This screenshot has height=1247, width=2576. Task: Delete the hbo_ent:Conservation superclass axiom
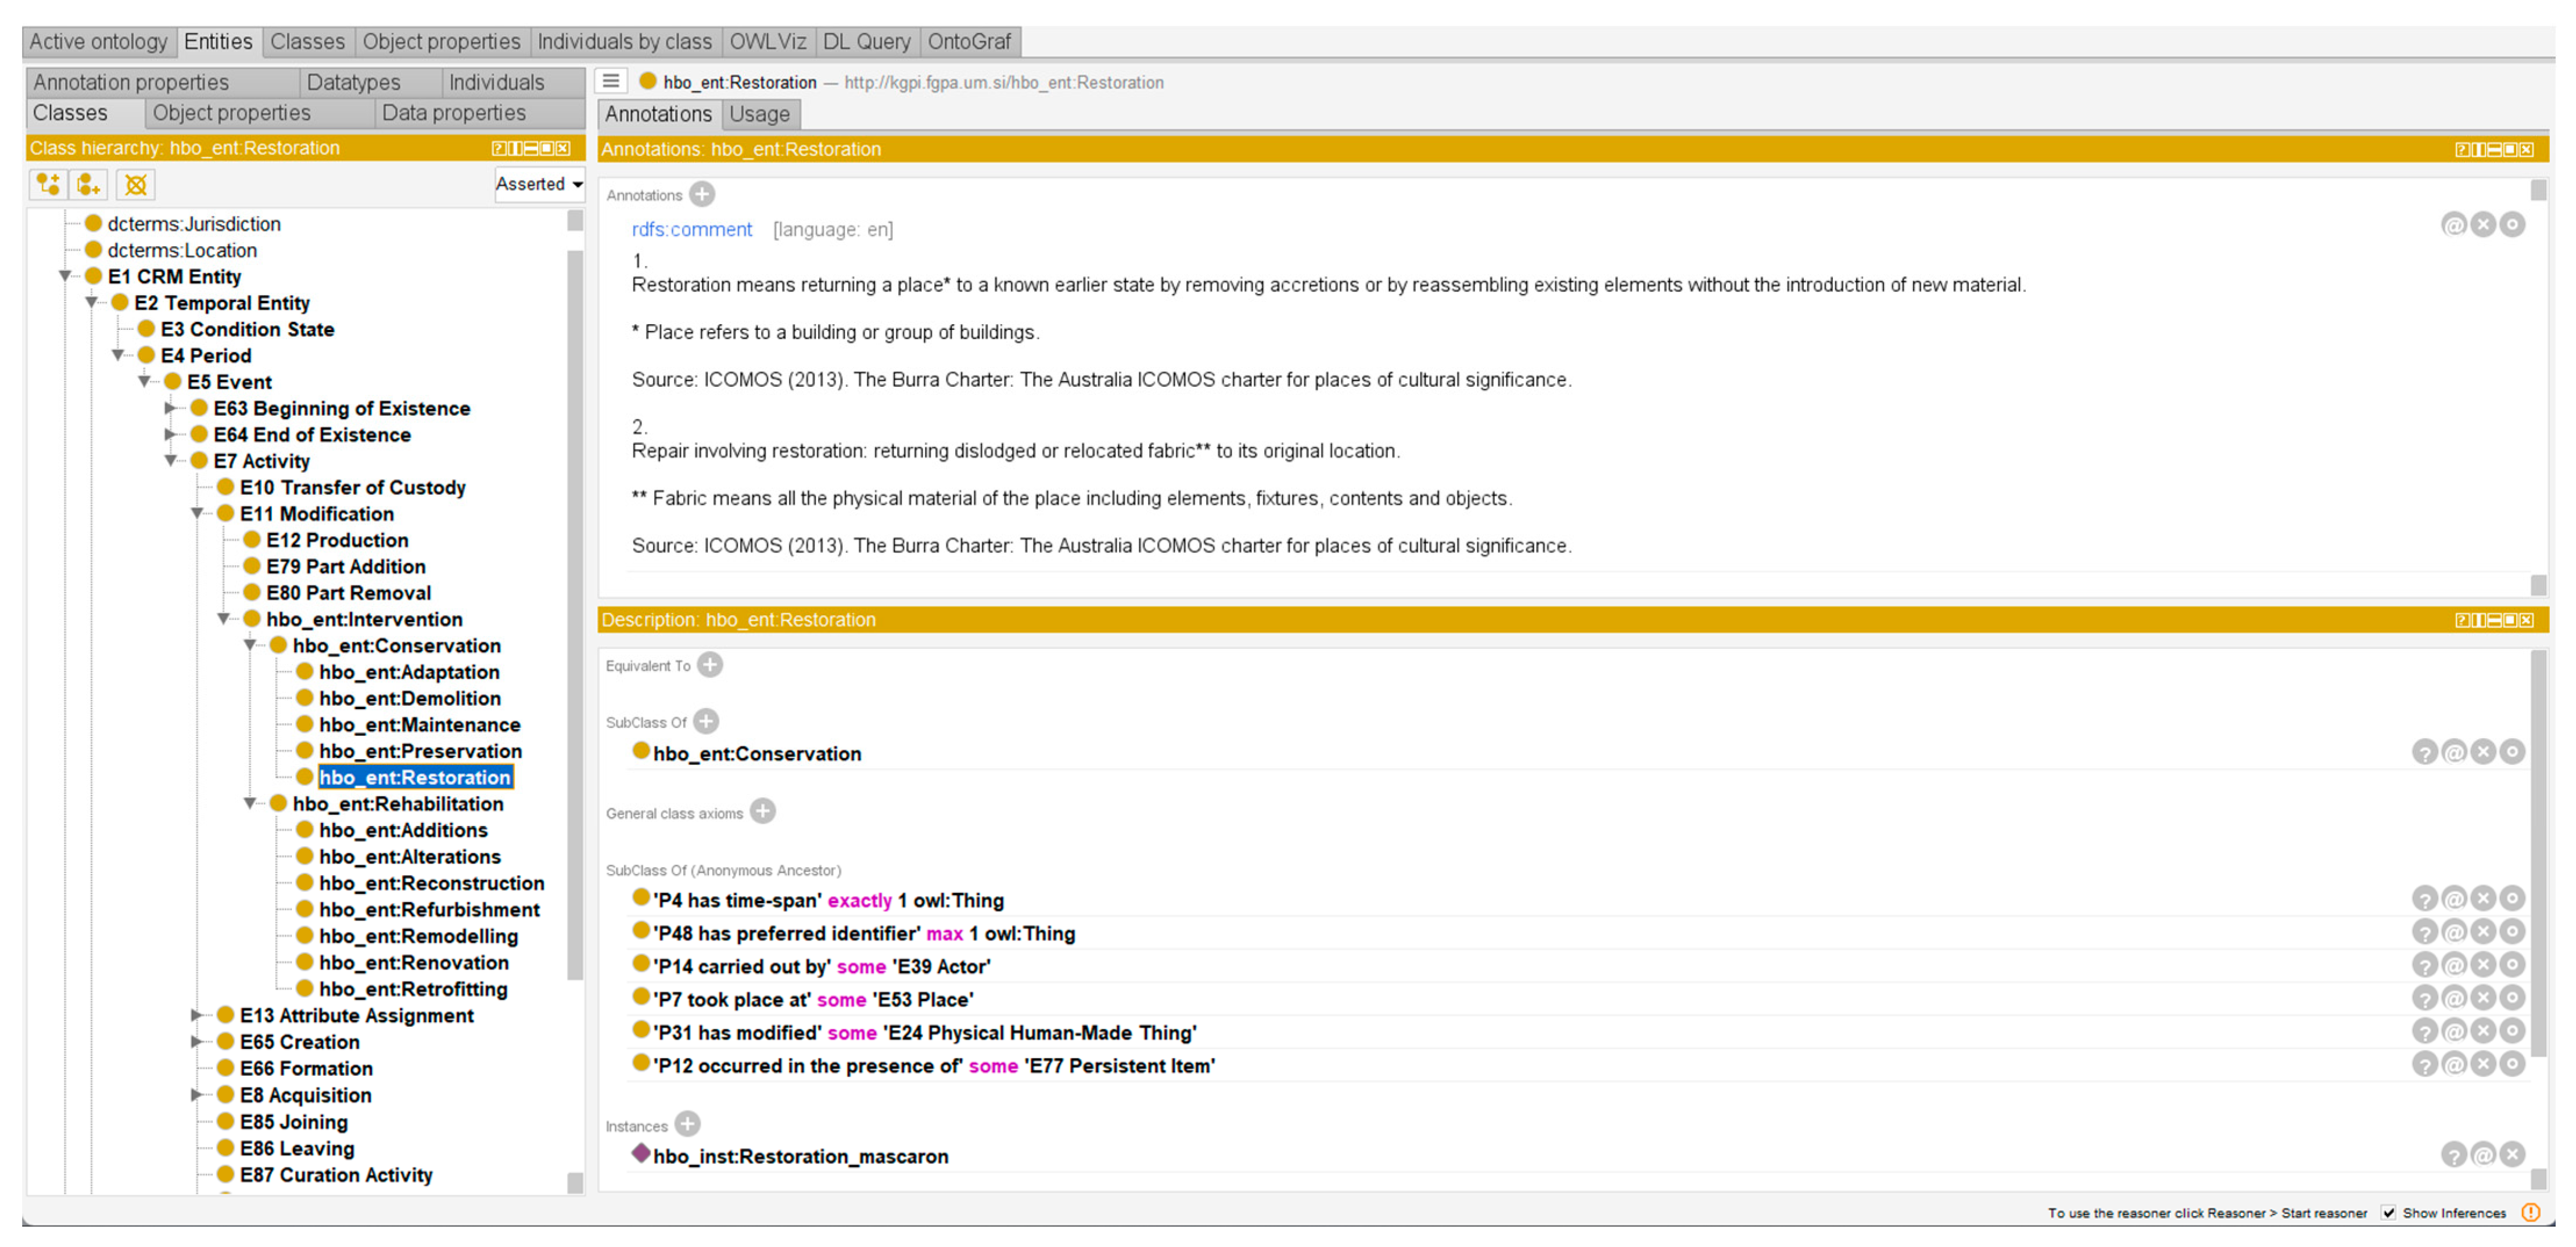coord(2483,752)
